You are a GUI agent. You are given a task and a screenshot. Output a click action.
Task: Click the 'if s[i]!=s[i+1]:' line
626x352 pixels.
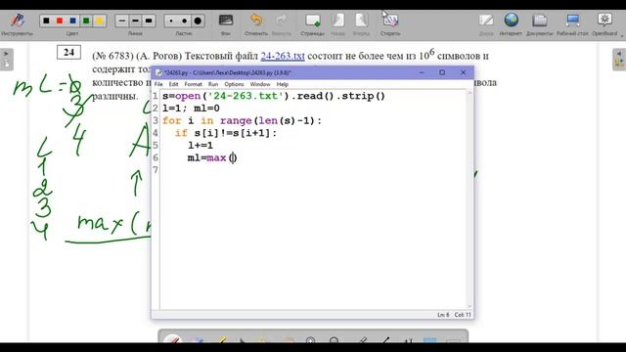click(x=226, y=133)
